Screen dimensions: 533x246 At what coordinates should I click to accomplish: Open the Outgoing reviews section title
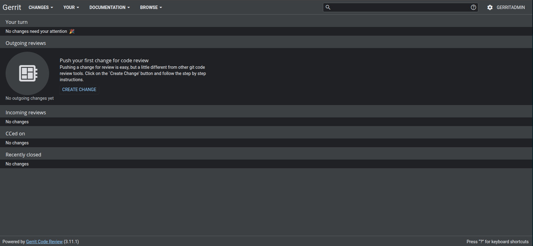pyautogui.click(x=26, y=43)
